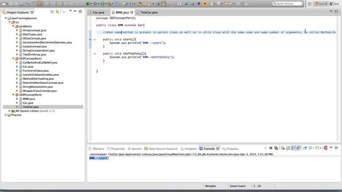Click the highlighted BMW---start console output

coord(98,158)
